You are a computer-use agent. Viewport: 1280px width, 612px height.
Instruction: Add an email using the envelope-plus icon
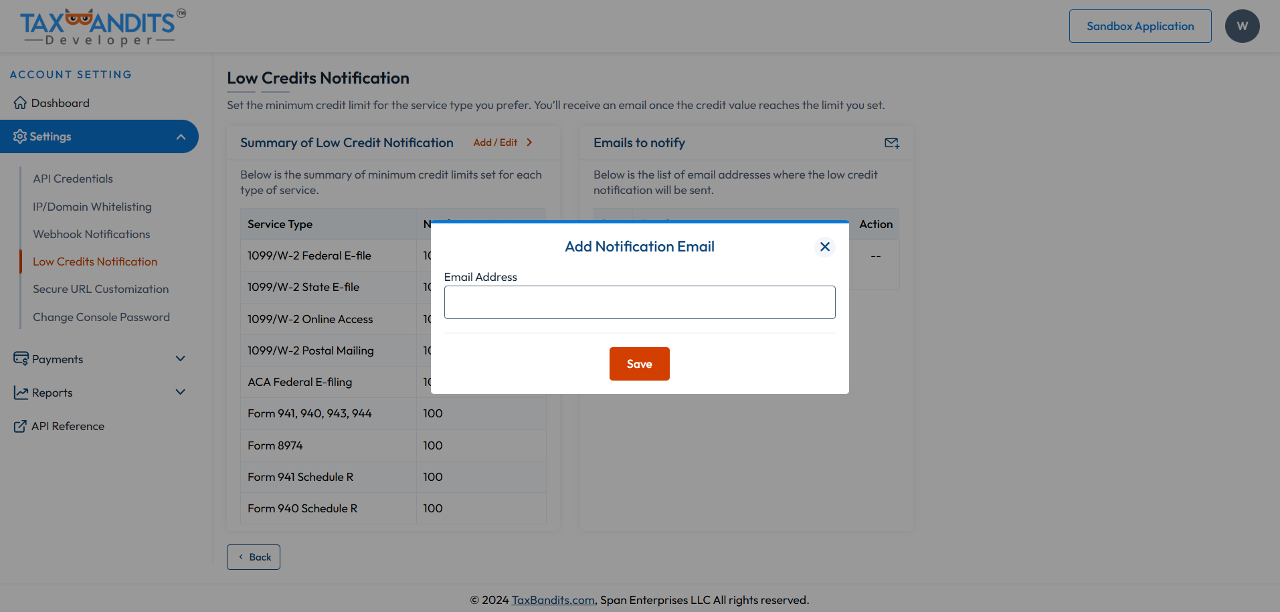point(891,142)
